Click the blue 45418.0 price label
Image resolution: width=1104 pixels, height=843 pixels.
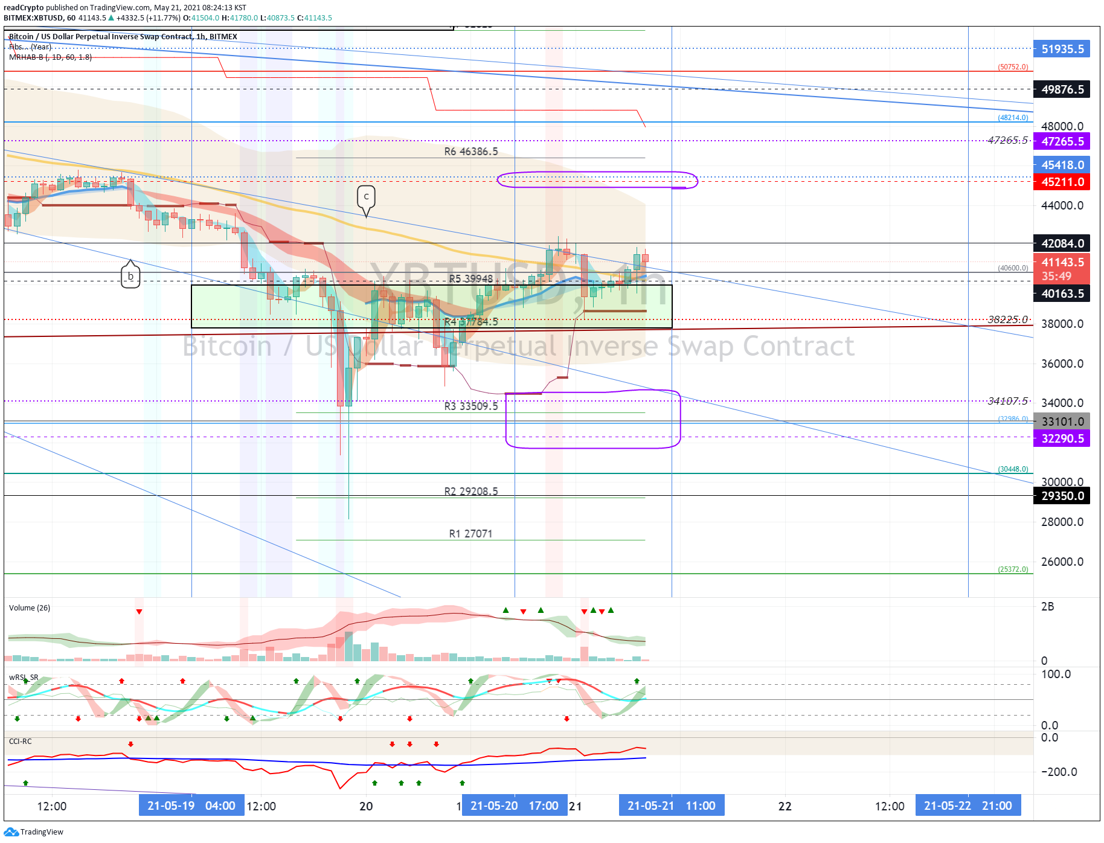[1062, 165]
